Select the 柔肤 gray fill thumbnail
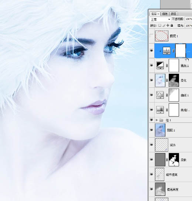The image size is (192, 201). coord(160,160)
